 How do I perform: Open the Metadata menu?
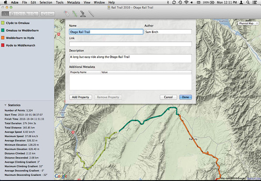[73, 2]
